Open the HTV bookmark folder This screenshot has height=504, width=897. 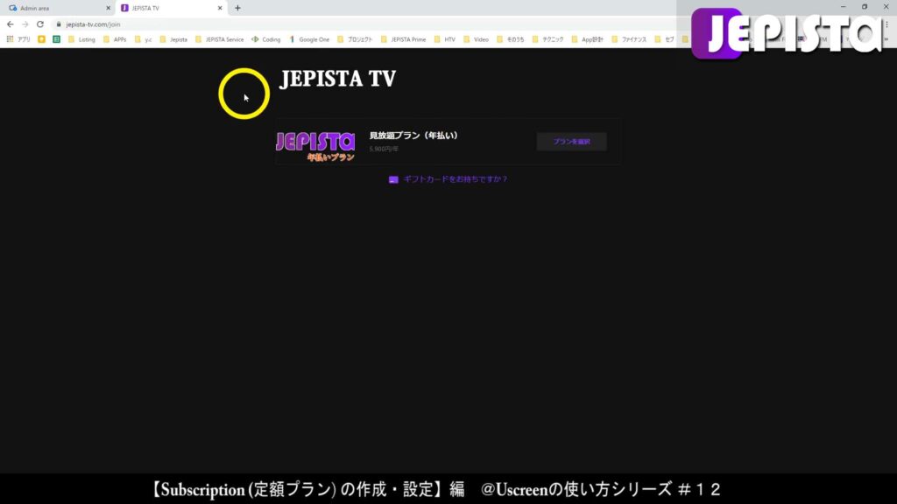click(445, 39)
